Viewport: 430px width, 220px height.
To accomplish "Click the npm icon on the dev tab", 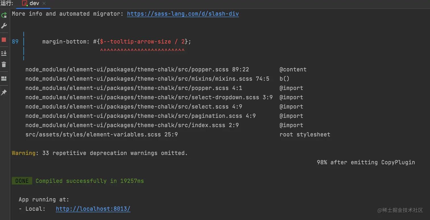I will (x=24, y=3).
